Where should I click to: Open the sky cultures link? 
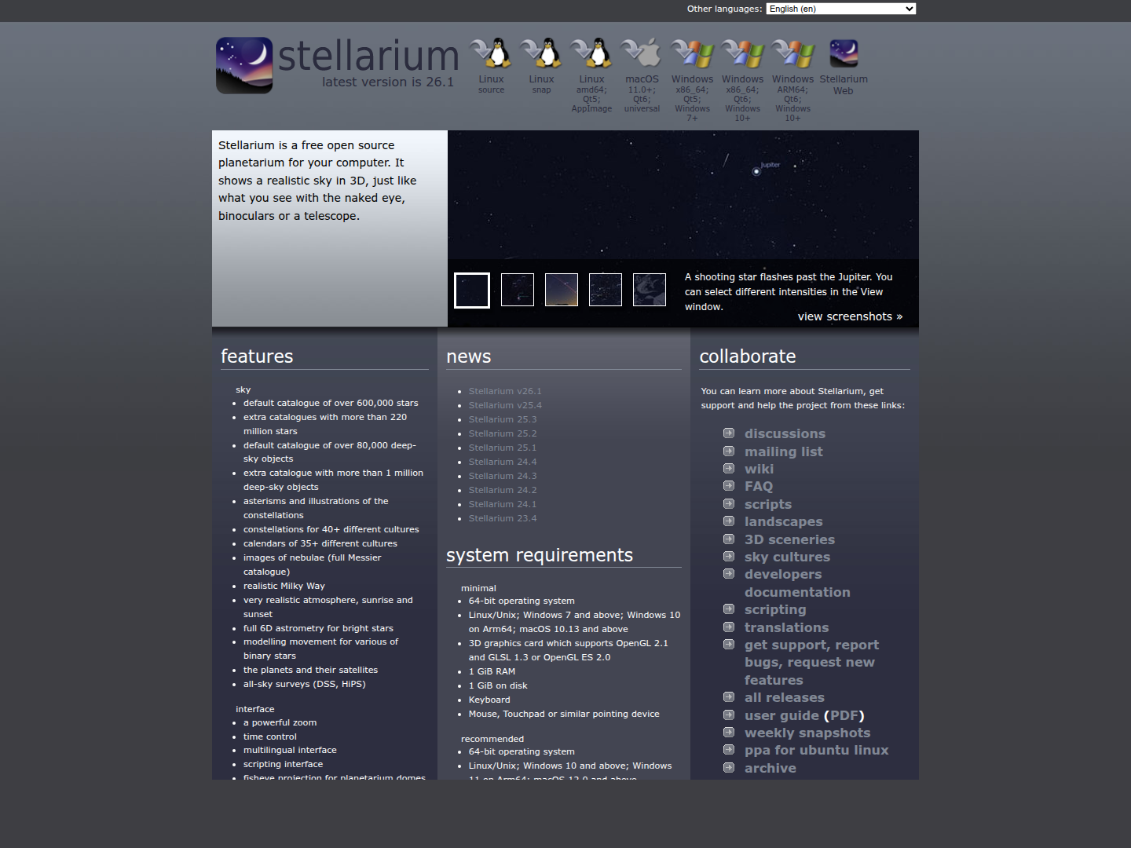pyautogui.click(x=787, y=557)
